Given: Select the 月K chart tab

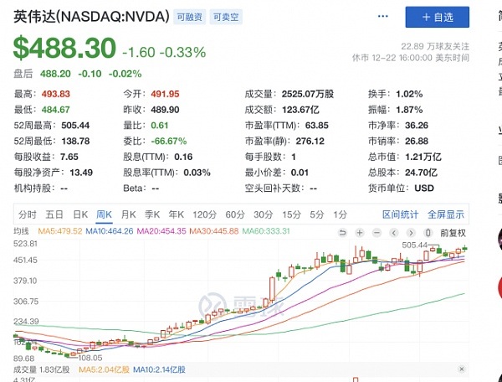Looking at the screenshot, I should (x=129, y=214).
